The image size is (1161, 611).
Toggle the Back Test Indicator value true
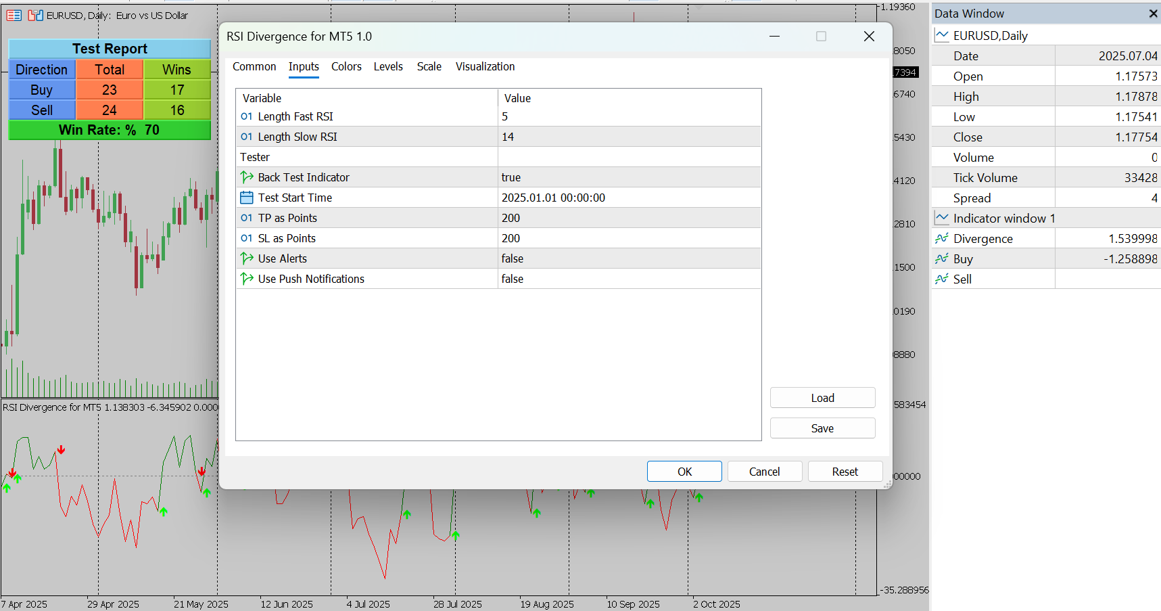pos(630,177)
